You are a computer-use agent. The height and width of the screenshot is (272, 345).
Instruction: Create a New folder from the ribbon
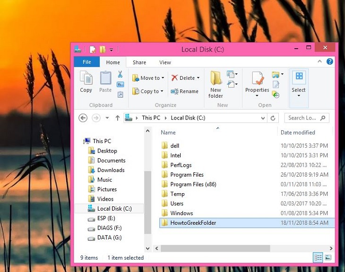click(x=216, y=85)
